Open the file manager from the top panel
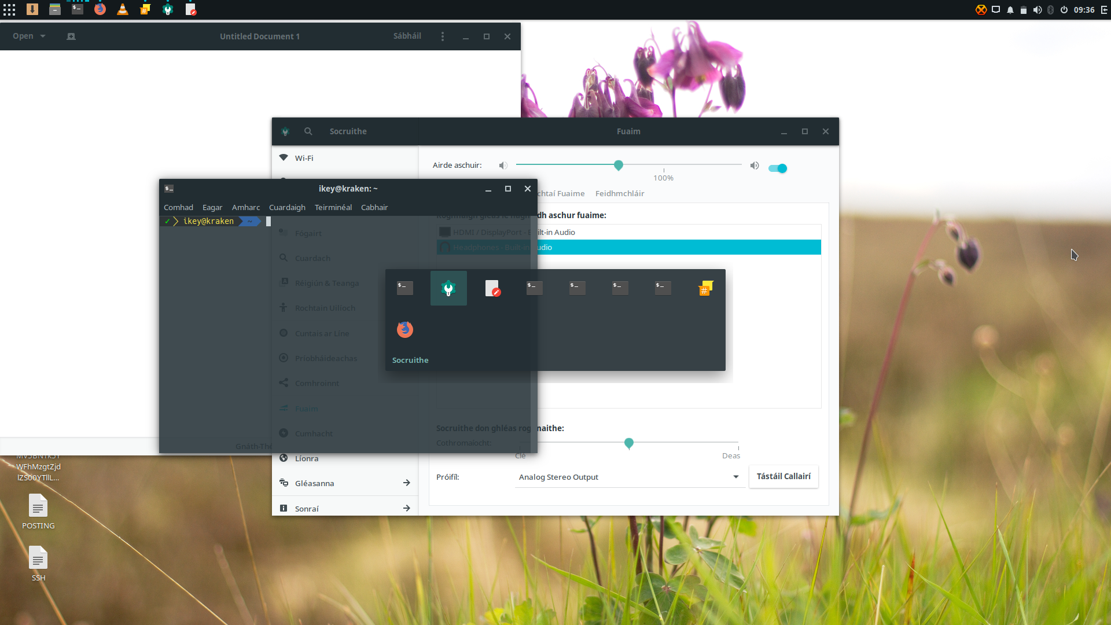 point(55,9)
